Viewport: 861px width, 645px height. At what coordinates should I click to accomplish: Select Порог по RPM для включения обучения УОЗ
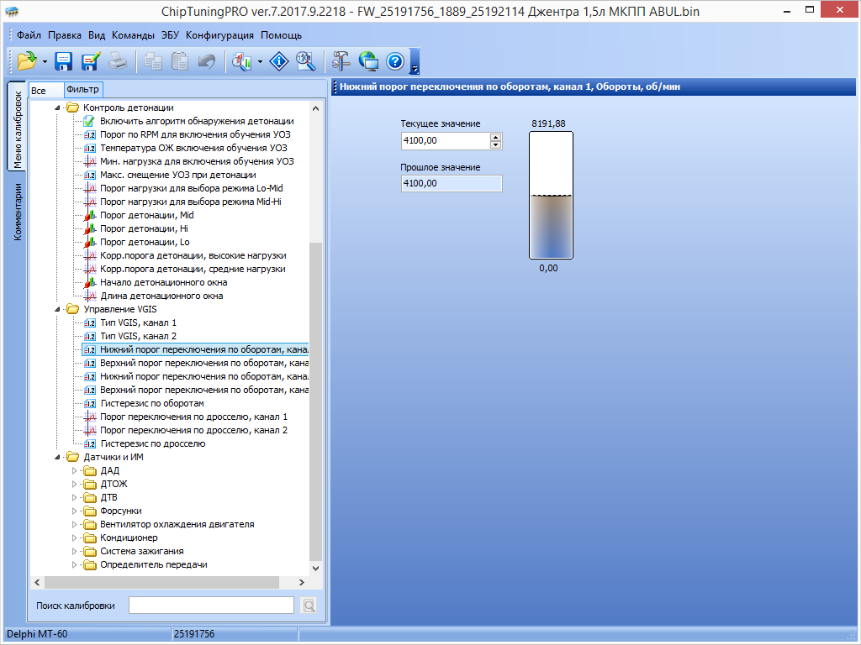pos(195,134)
